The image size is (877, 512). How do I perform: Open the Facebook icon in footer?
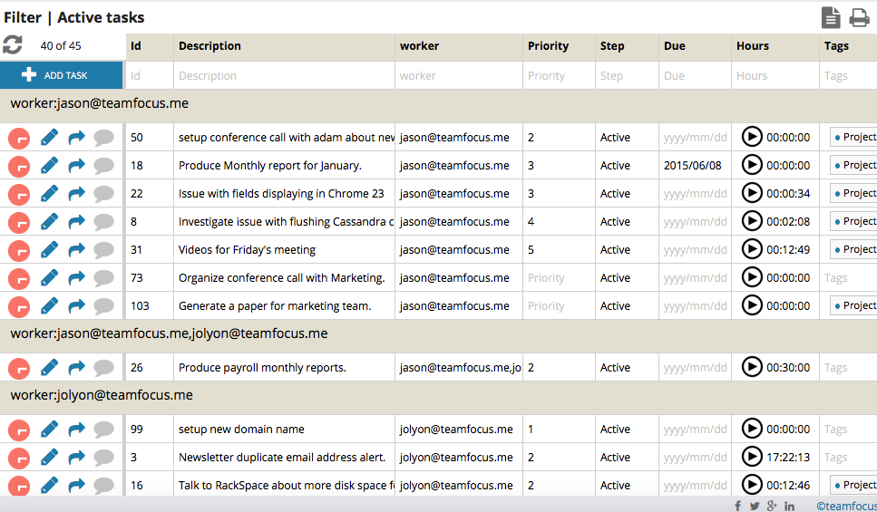pyautogui.click(x=737, y=506)
